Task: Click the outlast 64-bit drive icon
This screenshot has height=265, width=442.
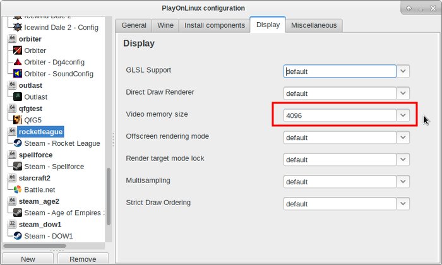Action: click(x=12, y=85)
